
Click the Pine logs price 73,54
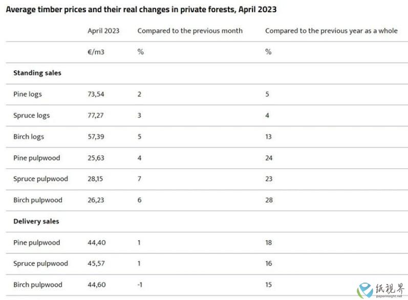coord(96,94)
